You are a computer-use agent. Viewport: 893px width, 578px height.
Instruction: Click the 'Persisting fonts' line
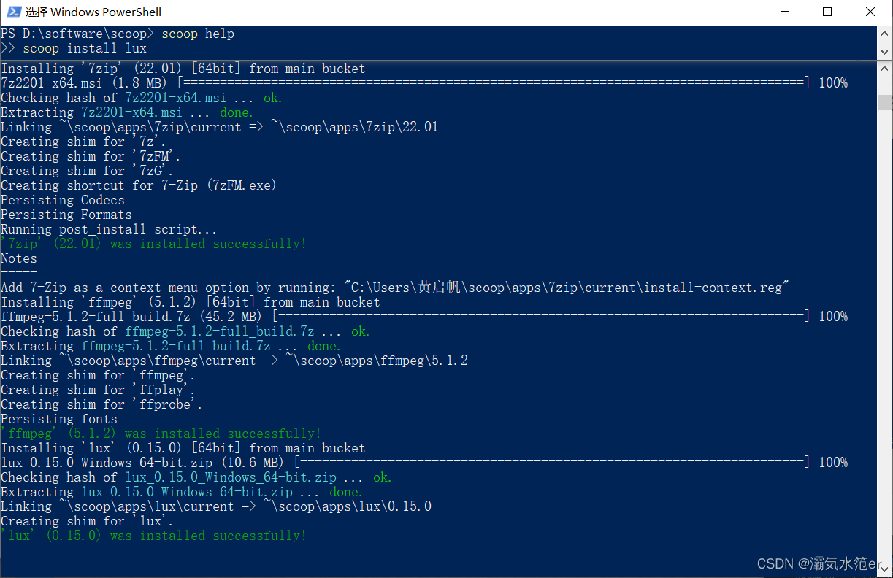click(x=58, y=418)
